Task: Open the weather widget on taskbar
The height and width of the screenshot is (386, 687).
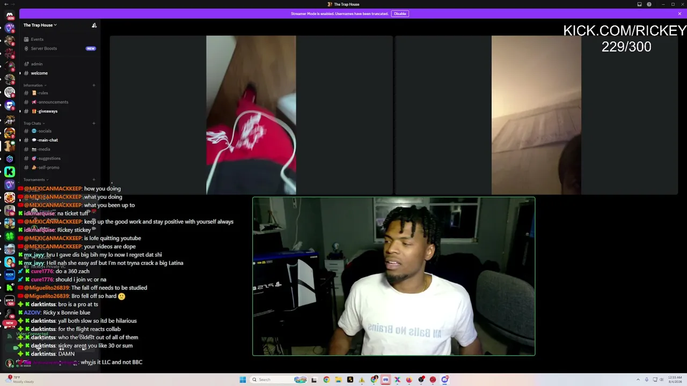Action: (20, 380)
